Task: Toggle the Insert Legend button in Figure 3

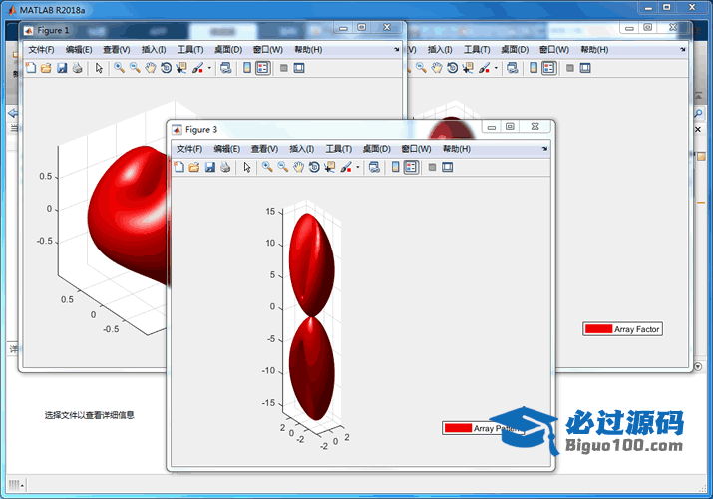Action: click(411, 168)
